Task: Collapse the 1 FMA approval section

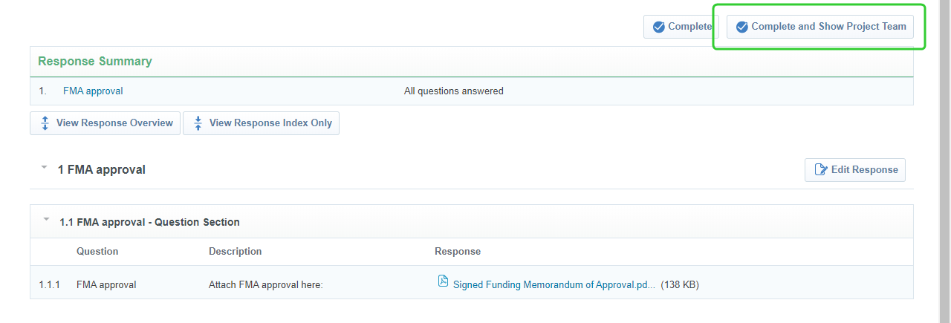Action: coord(45,168)
